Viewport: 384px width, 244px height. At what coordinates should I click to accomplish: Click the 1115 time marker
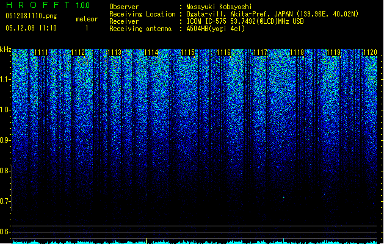187,52
